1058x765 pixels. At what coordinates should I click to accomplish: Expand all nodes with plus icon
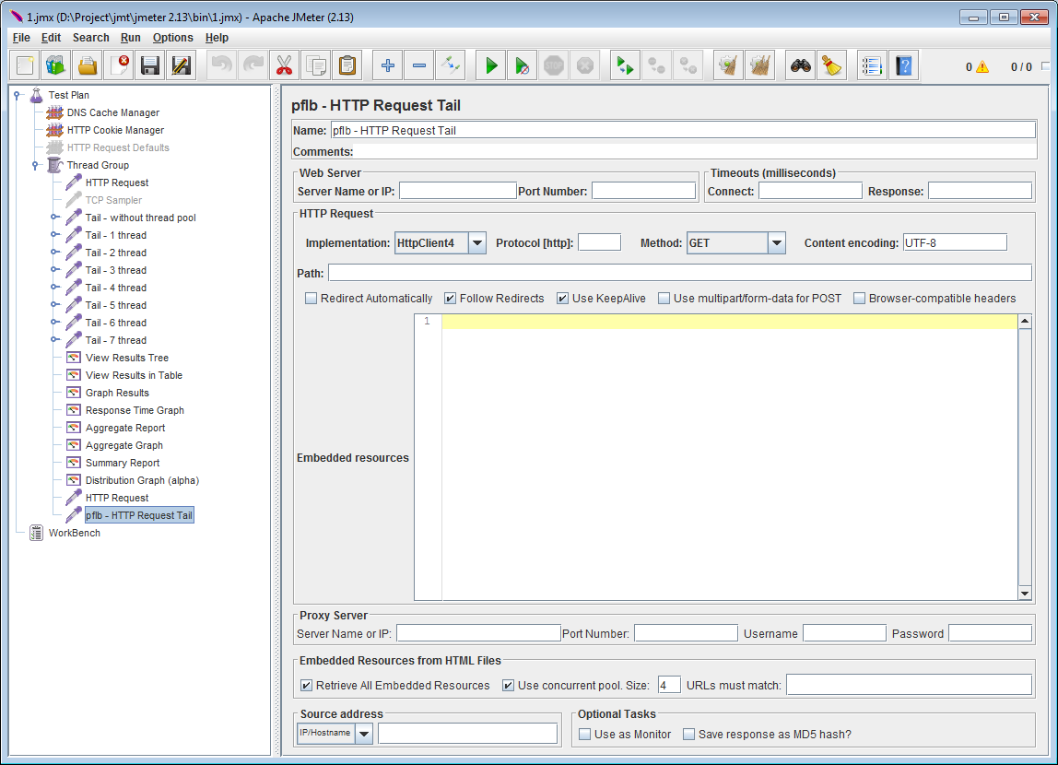pos(387,65)
